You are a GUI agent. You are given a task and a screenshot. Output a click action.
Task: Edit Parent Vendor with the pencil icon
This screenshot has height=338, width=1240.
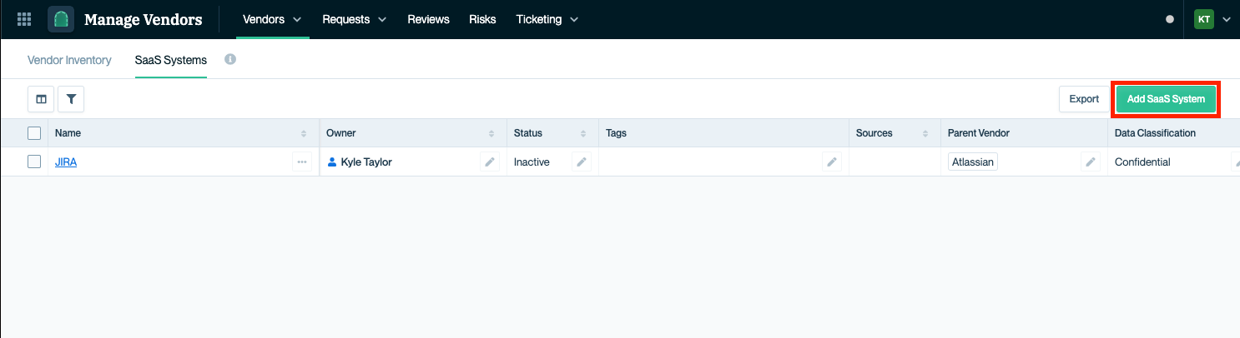tap(1091, 162)
